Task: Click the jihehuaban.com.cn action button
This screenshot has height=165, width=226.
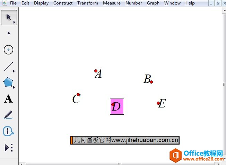Action: (x=125, y=140)
